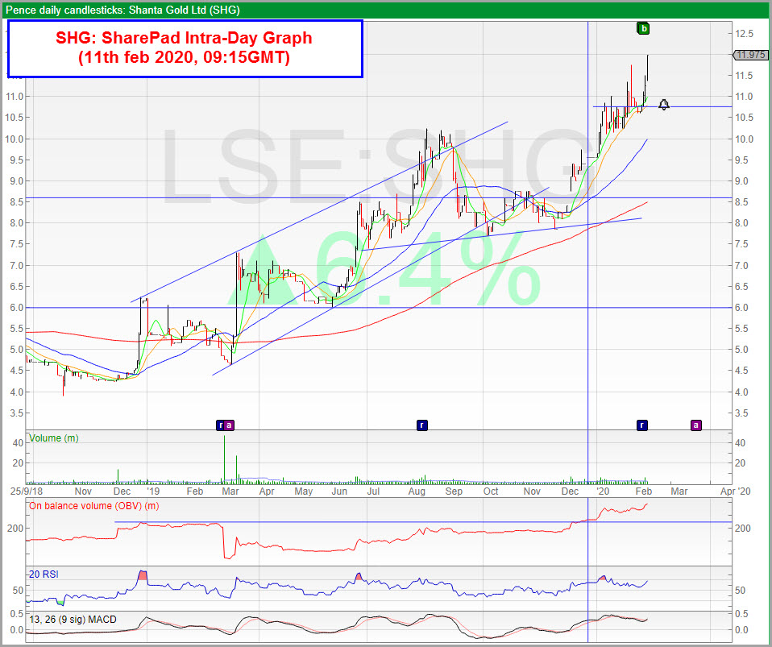Select the 'r' event marker near February 2020
The width and height of the screenshot is (772, 647).
pos(642,424)
